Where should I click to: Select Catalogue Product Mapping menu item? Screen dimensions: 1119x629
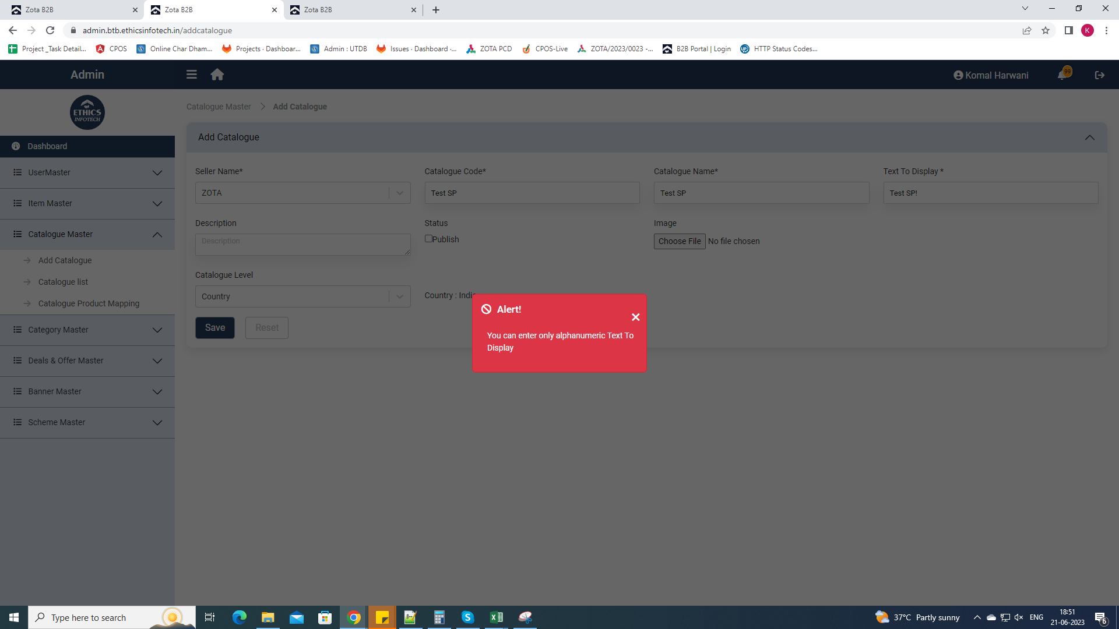tap(89, 303)
